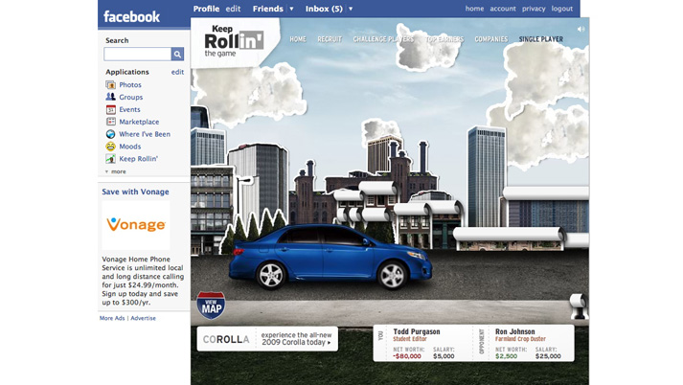The height and width of the screenshot is (385, 683).
Task: Open Inbox (5) messages
Action: (x=324, y=9)
